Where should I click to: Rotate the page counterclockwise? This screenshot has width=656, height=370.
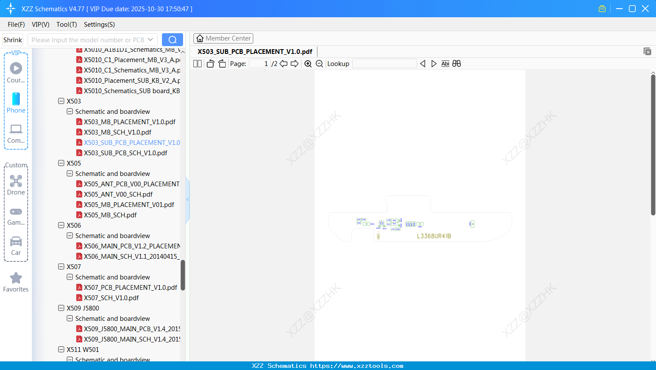210,63
